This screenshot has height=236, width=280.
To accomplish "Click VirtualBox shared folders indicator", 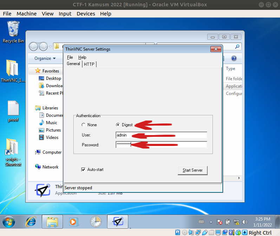I will [211, 232].
